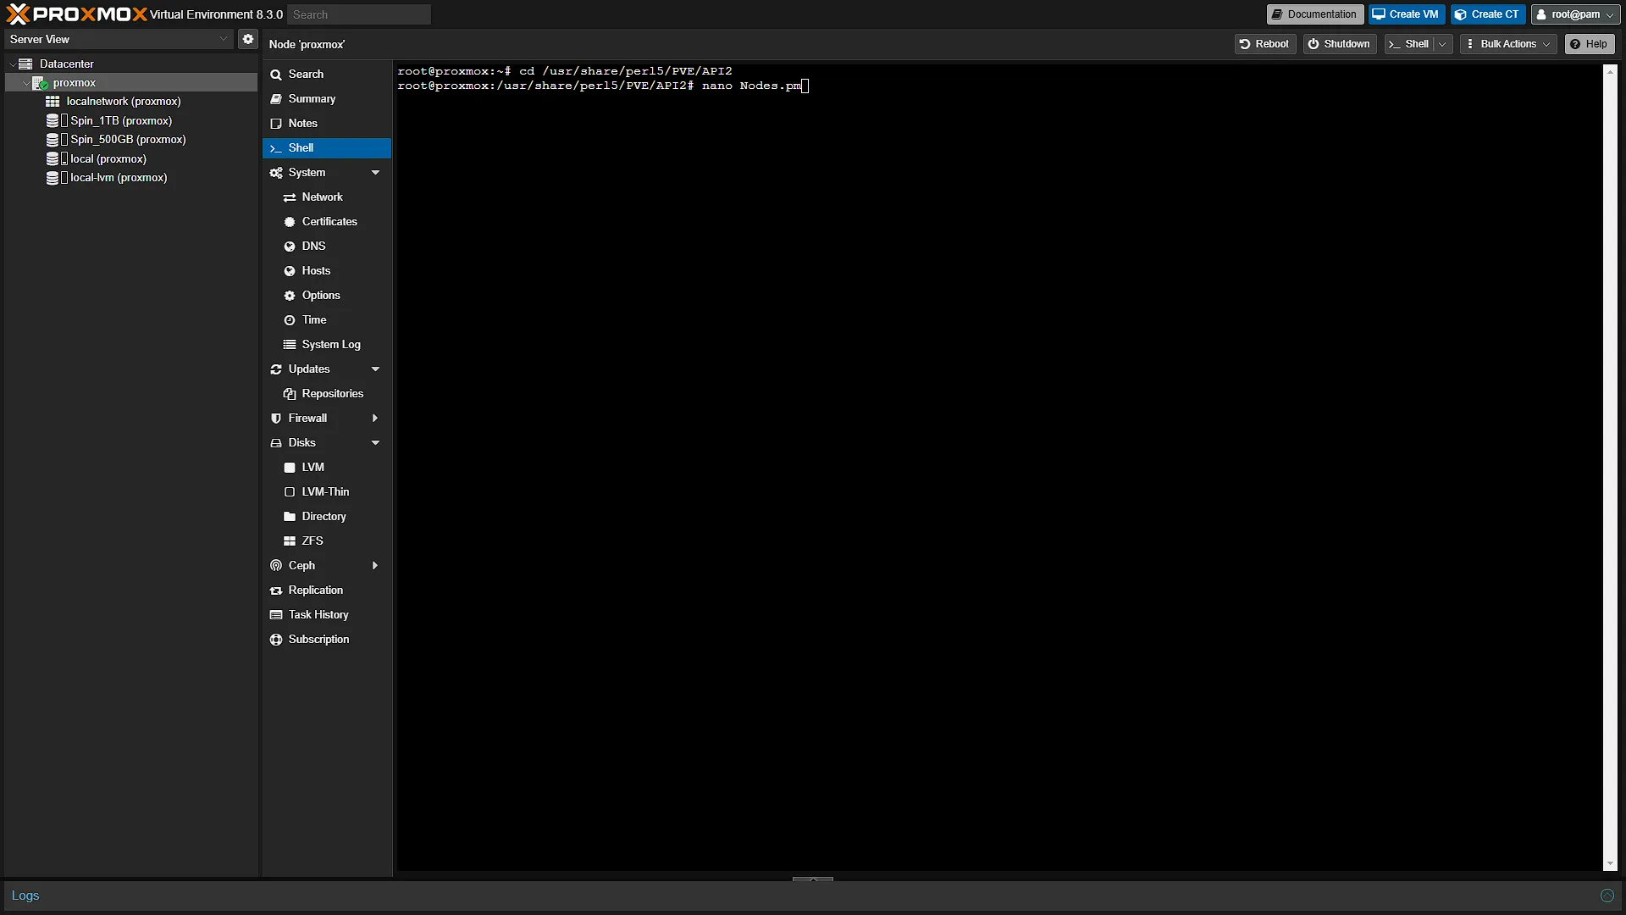Screen dimensions: 1626x915
Task: Open Repositories page
Action: (x=327, y=394)
